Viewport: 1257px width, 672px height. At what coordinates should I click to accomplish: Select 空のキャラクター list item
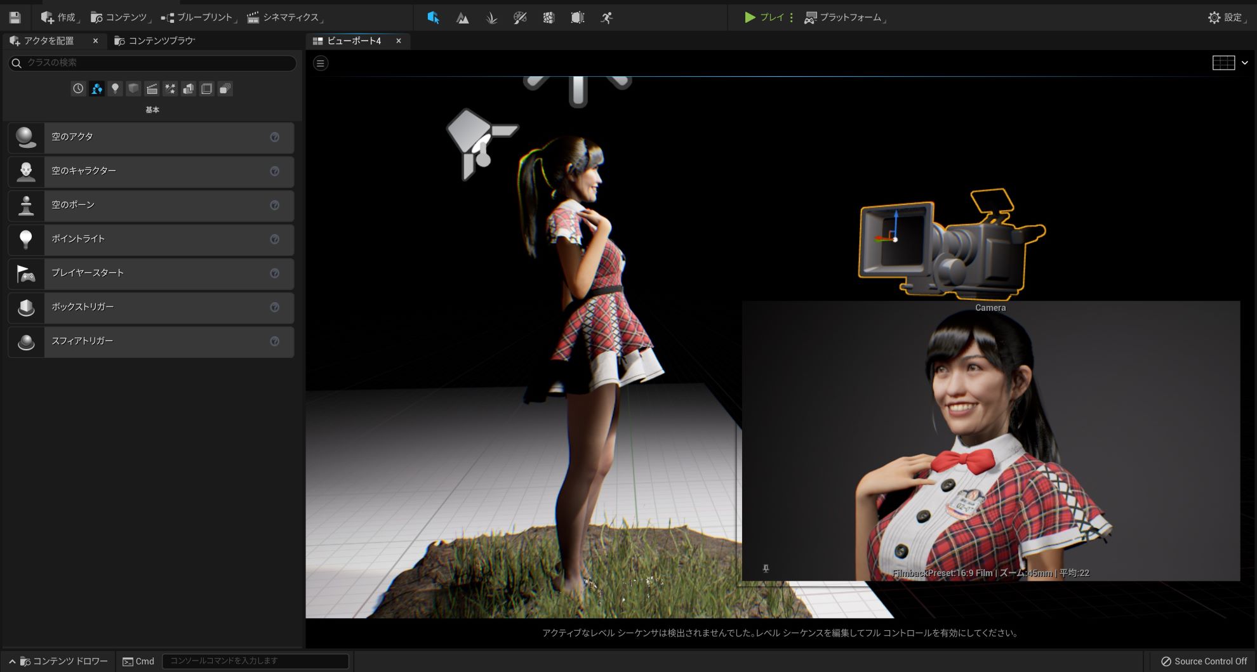pyautogui.click(x=151, y=171)
